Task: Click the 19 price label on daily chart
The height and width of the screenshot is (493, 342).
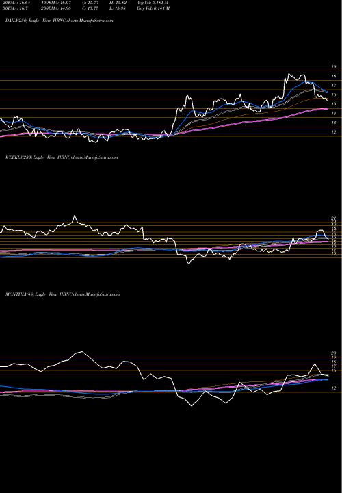Action: (x=334, y=67)
